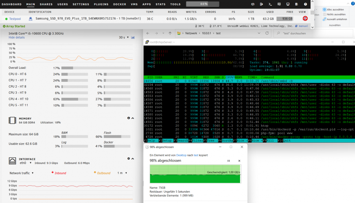Image resolution: width=355 pixels, height=203 pixels.
Task: Click Auswahl umkehren in Explorer ribbon
Action: [x=335, y=19]
